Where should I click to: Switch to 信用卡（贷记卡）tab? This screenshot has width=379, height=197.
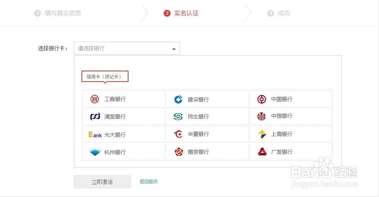tap(105, 76)
